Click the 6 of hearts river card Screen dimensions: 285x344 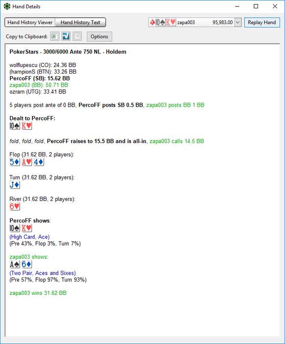(15, 206)
